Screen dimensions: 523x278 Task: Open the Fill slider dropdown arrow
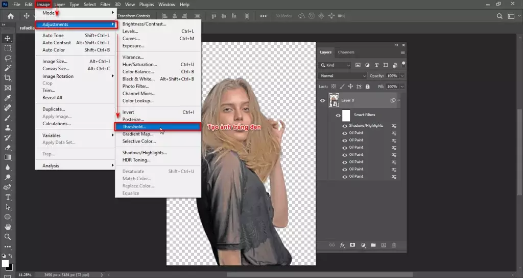402,87
